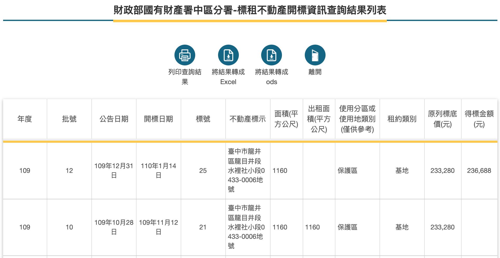Click tender number 21 cell

pyautogui.click(x=203, y=227)
